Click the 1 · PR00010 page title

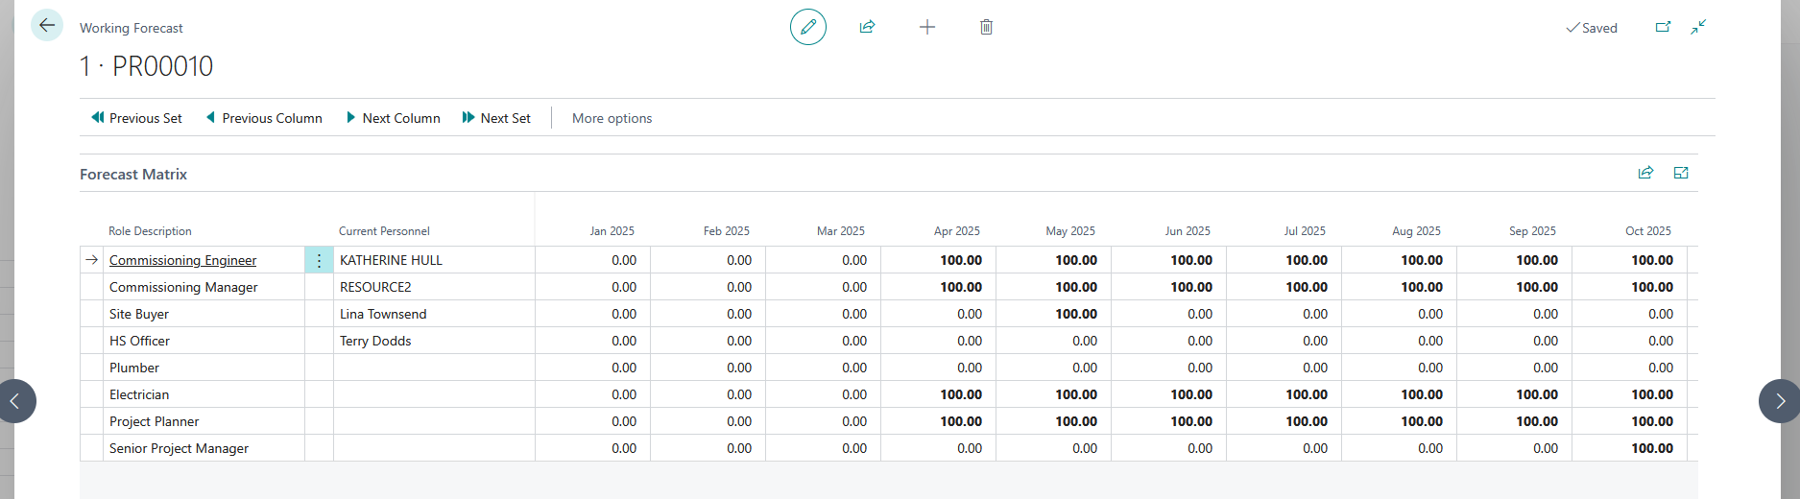coord(146,66)
